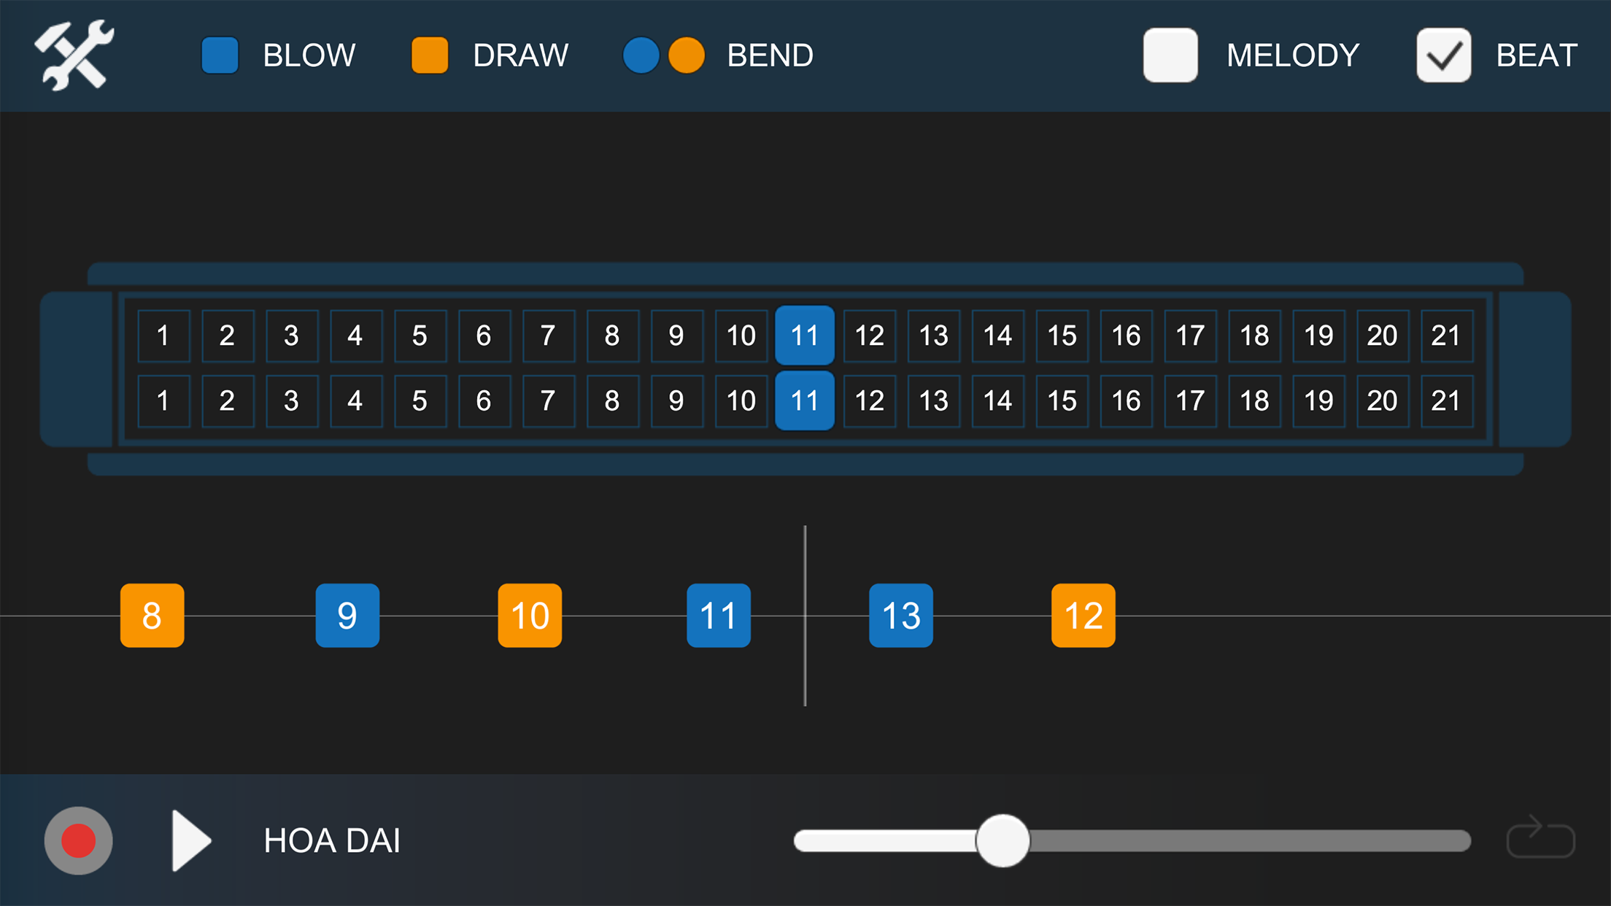Enable the MELODY checkbox

click(x=1170, y=55)
